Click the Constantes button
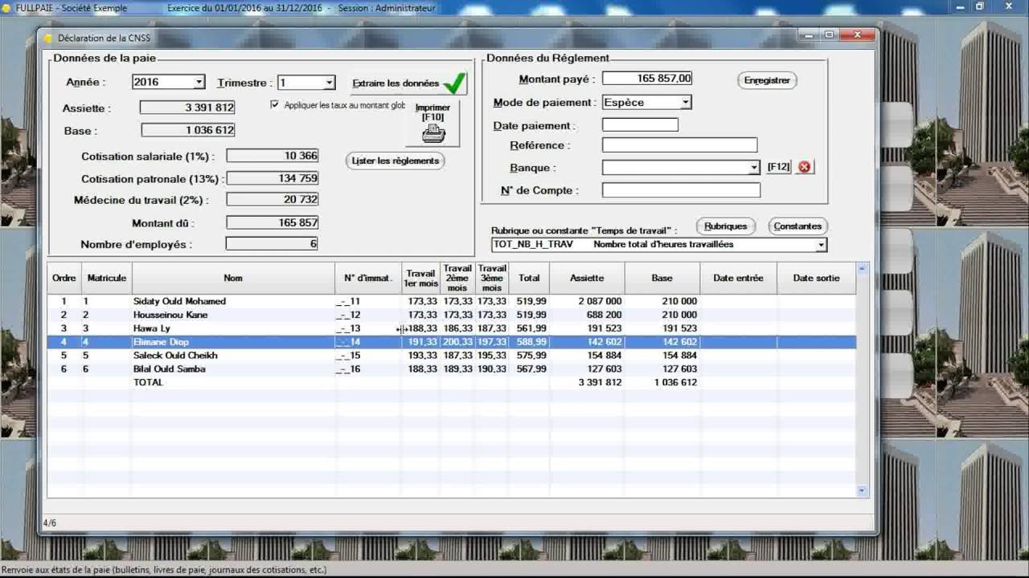 pyautogui.click(x=797, y=226)
